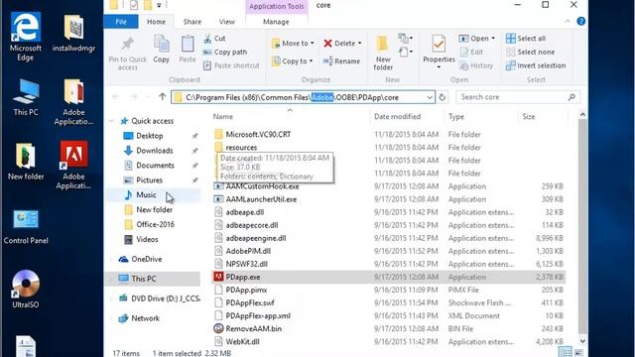Click Copy path in the ribbon

[x=225, y=52]
